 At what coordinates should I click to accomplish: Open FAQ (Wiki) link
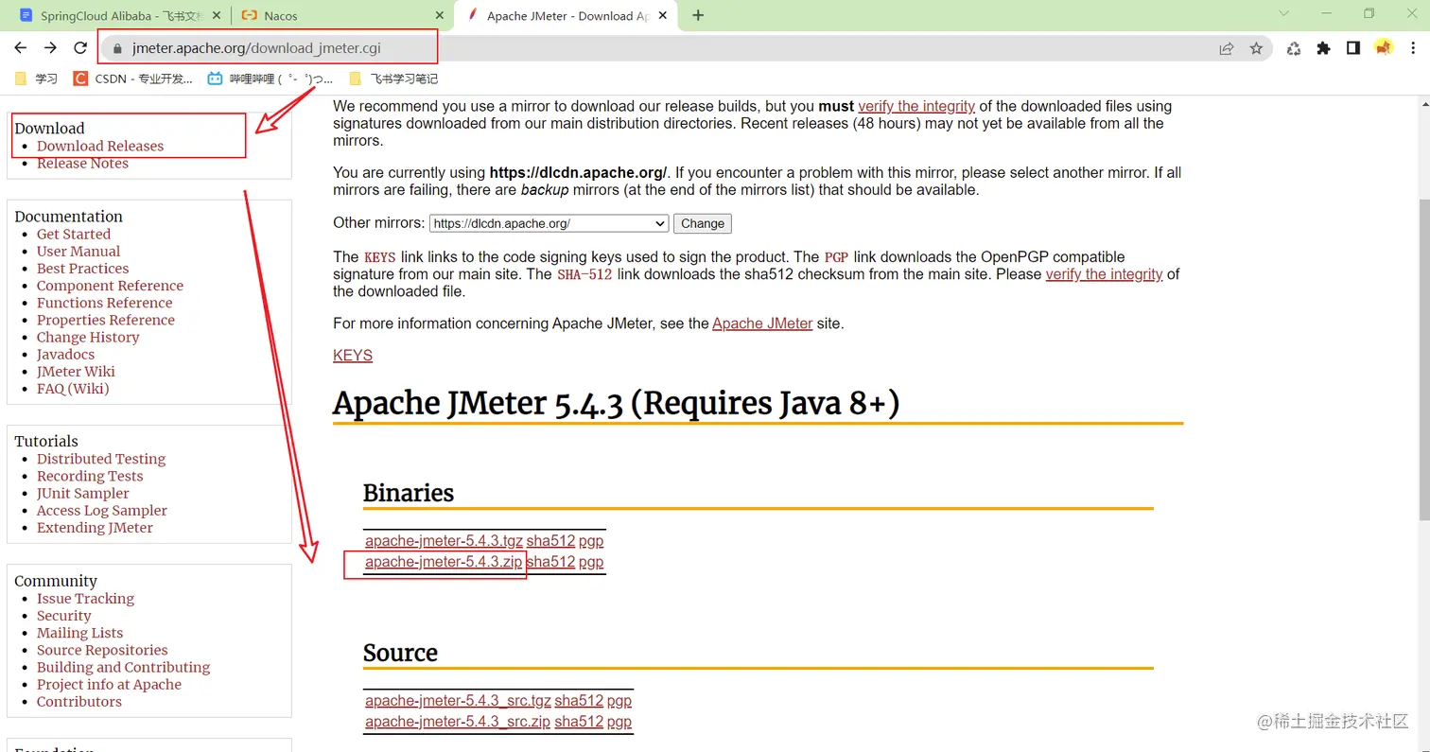73,389
